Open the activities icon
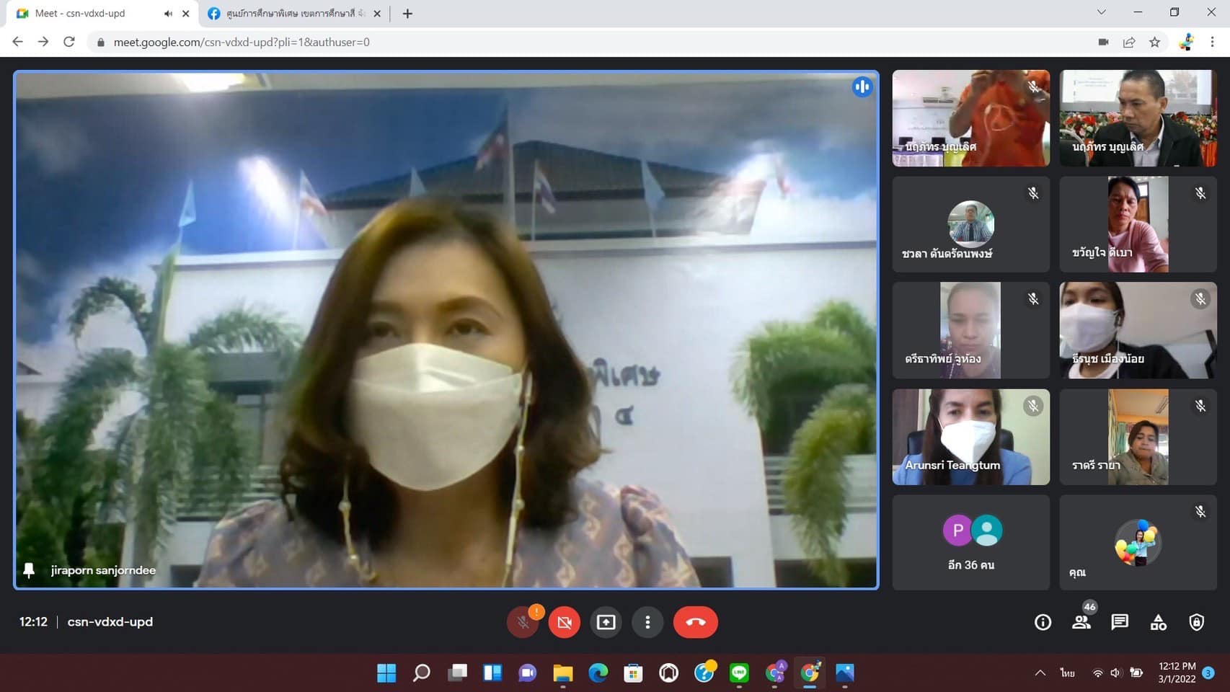This screenshot has height=692, width=1230. (1159, 622)
